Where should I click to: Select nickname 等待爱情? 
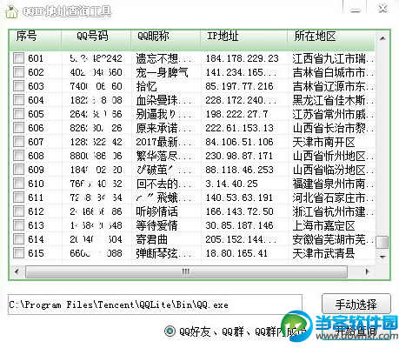coord(156,225)
